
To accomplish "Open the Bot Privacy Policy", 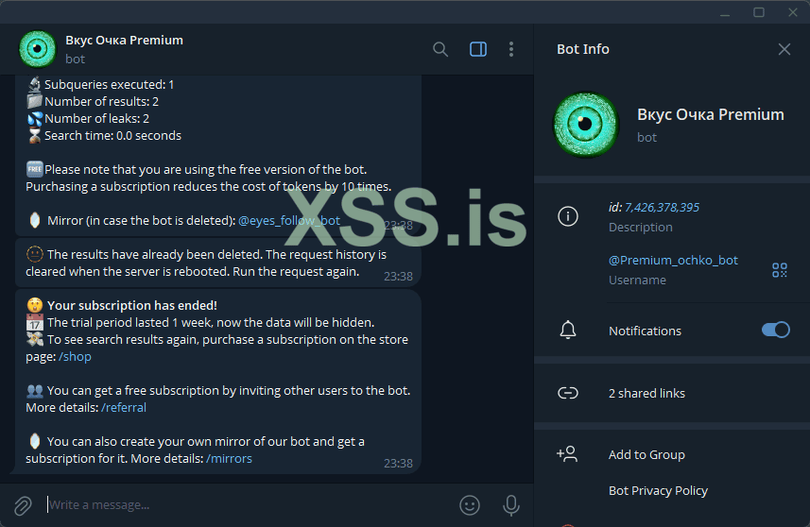I will coord(658,491).
